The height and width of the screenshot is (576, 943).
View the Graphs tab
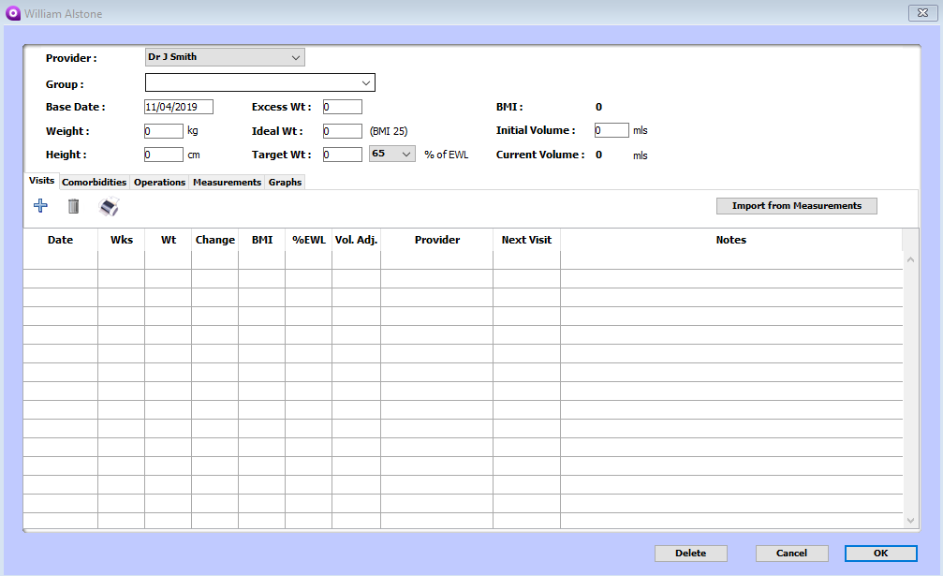point(285,182)
